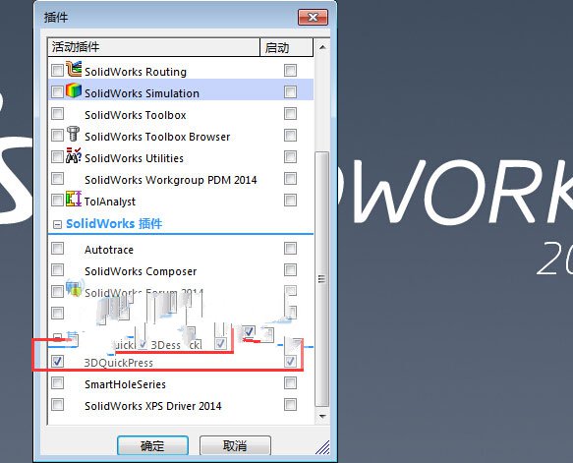
Task: Enable Toolbox Browser at startup
Action: pyautogui.click(x=290, y=136)
